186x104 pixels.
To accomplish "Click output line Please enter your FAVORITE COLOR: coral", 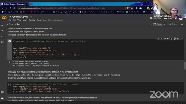I will [31, 64].
